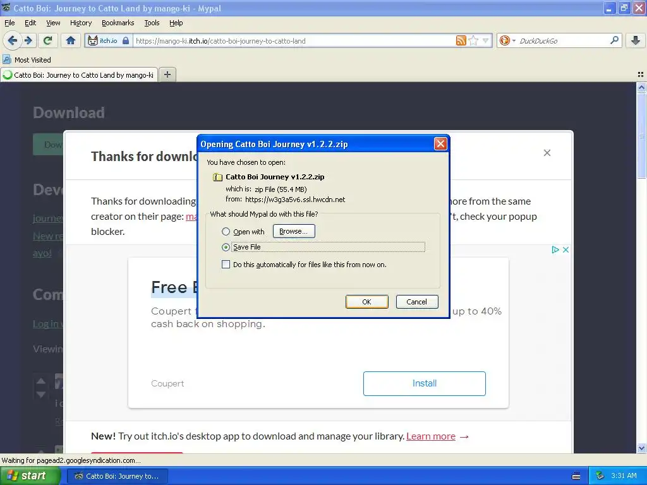The image size is (647, 485).
Task: Click the Catto Boi taskbar window button
Action: tap(117, 476)
